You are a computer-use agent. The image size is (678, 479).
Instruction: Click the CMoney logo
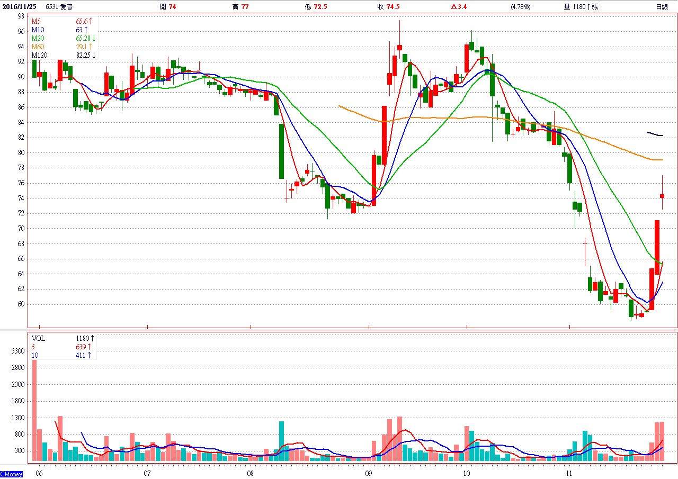click(x=12, y=474)
